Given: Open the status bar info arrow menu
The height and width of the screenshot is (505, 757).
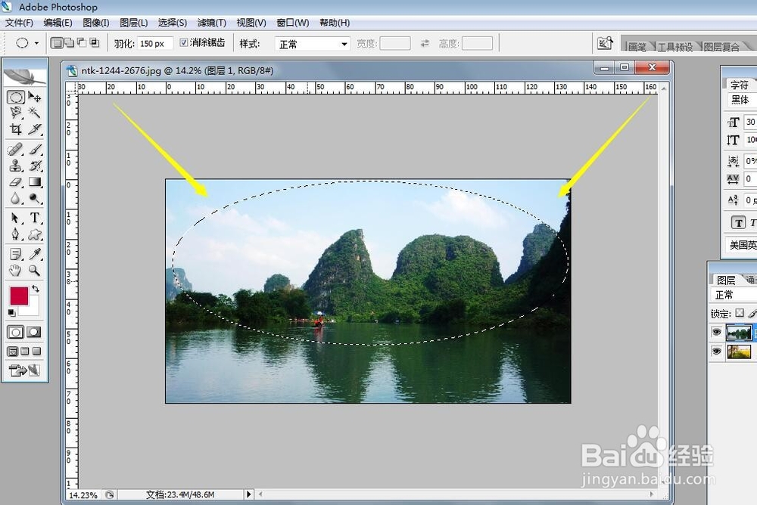Looking at the screenshot, I should (248, 494).
